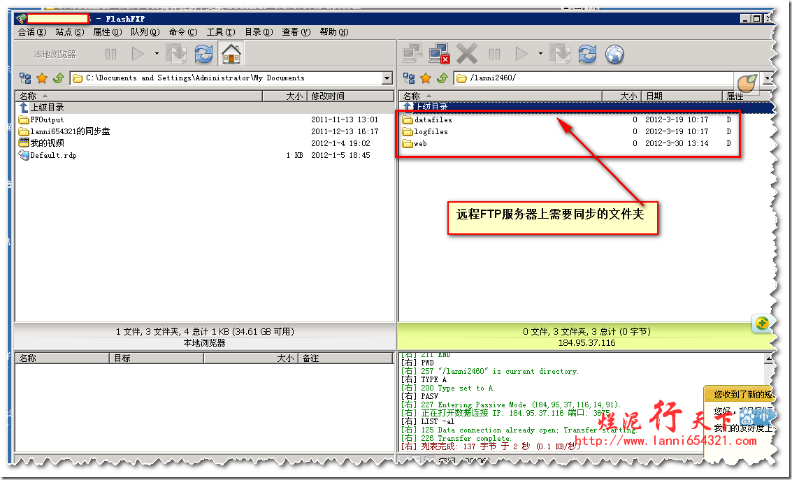This screenshot has height=480, width=792.
Task: Refresh the local pane file listing
Action: (203, 54)
